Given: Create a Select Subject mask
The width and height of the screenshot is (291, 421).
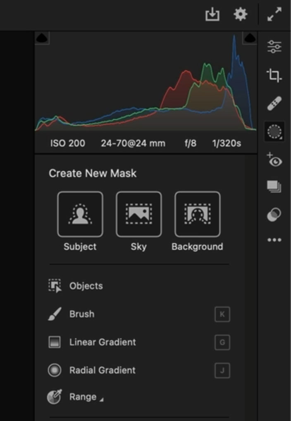Looking at the screenshot, I should click(80, 214).
